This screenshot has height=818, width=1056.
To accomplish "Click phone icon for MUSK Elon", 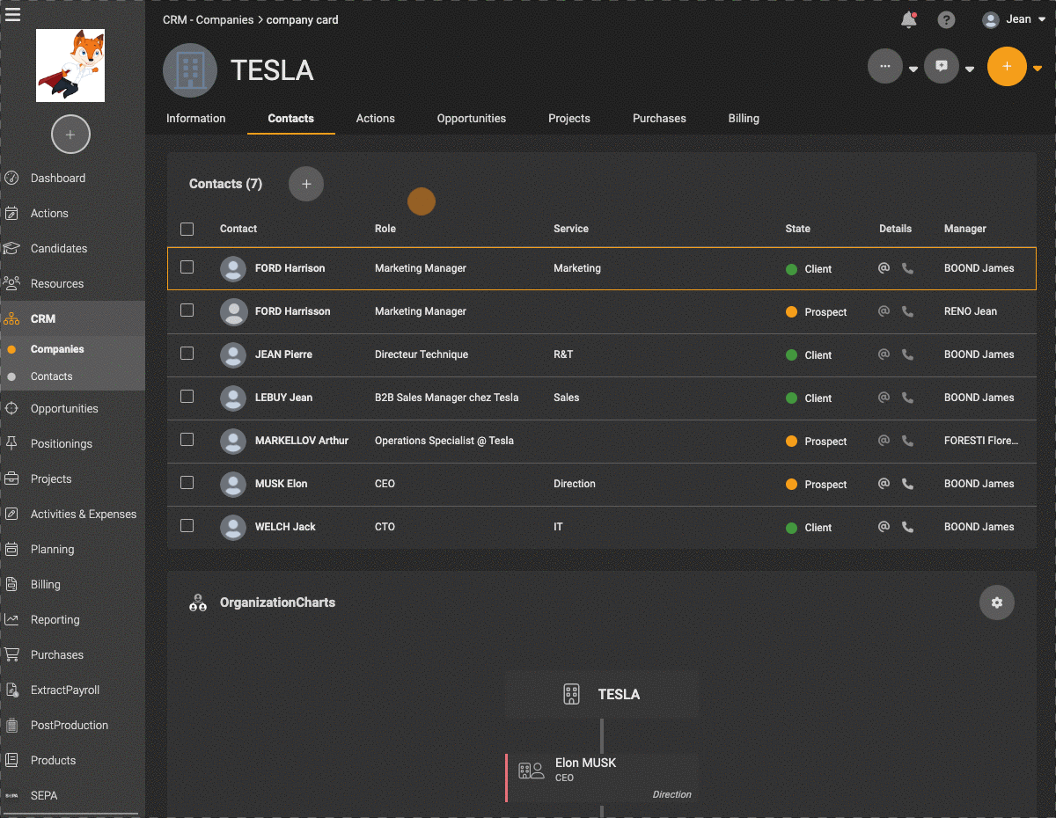I will 907,484.
